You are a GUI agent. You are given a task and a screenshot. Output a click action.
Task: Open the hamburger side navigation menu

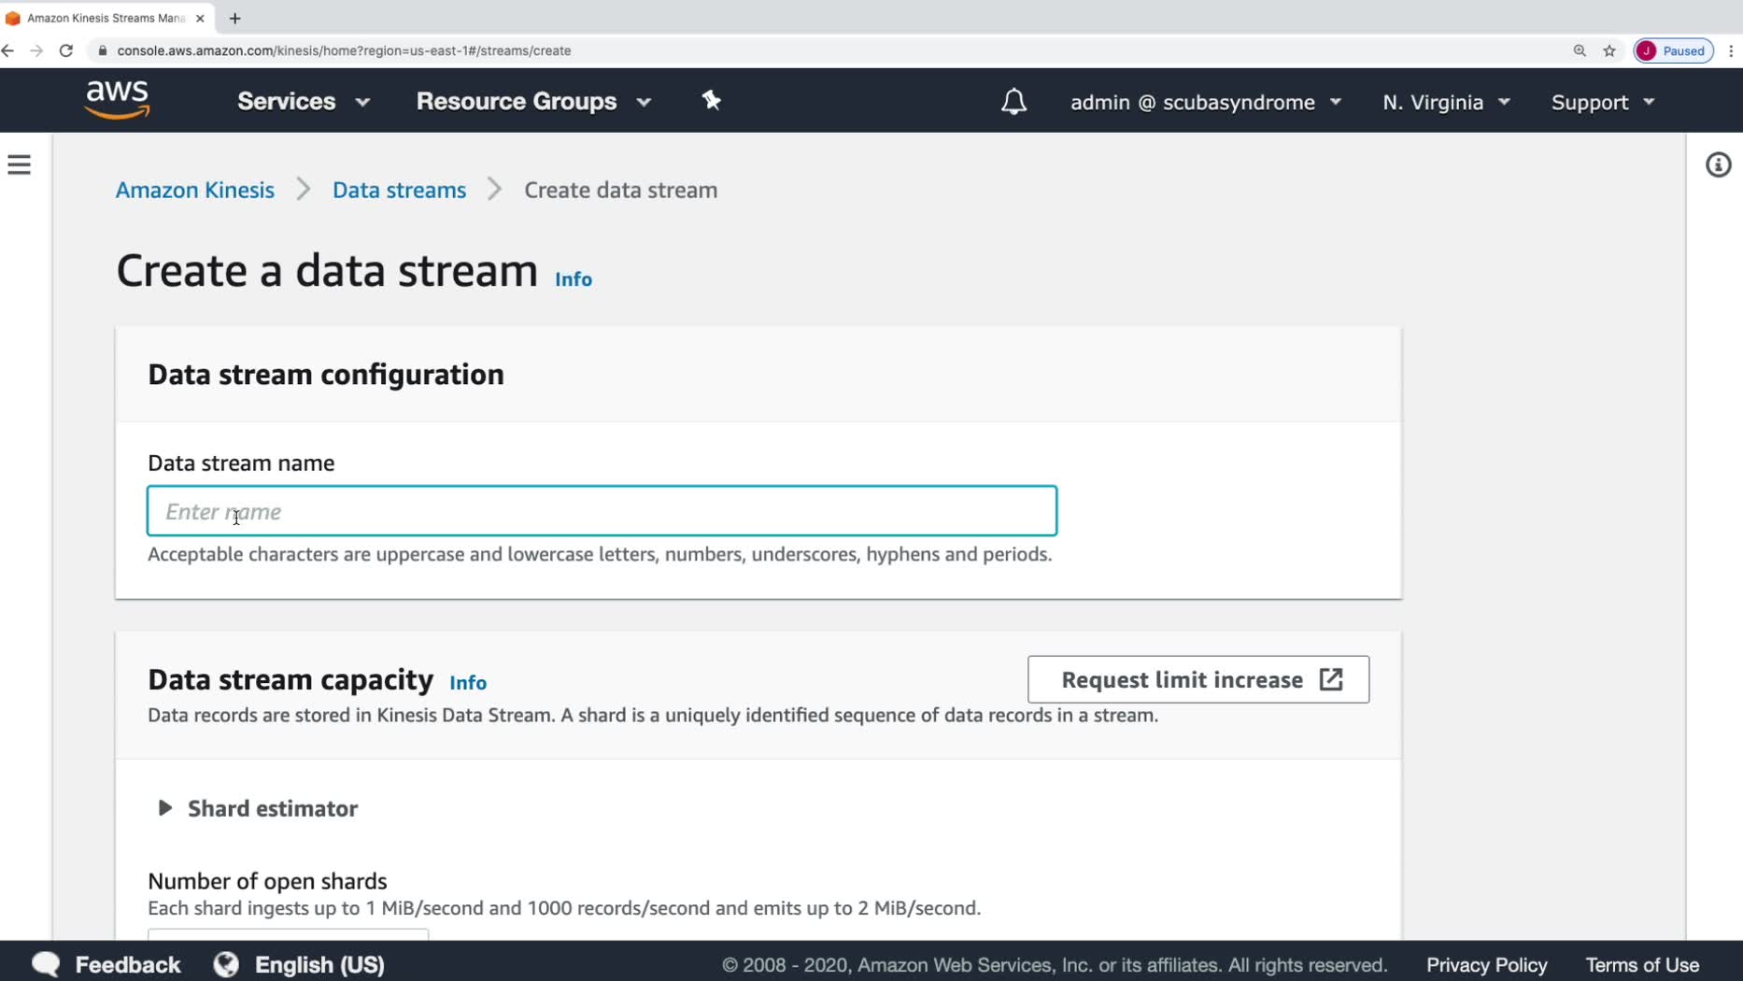[x=20, y=165]
